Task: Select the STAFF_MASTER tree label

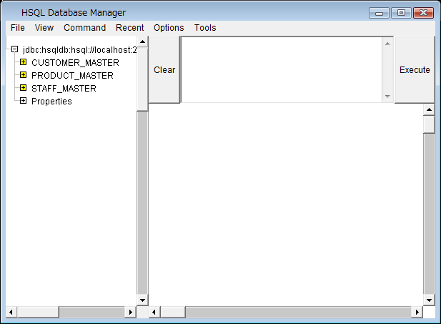Action: click(x=64, y=89)
